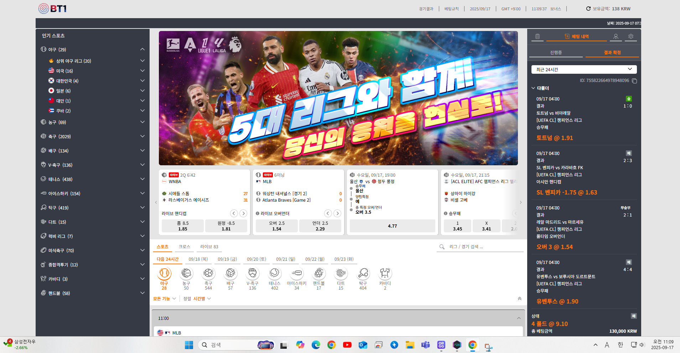Screen dimensions: 680x353
Task: Go to next MLB market arrow
Action: [337, 213]
